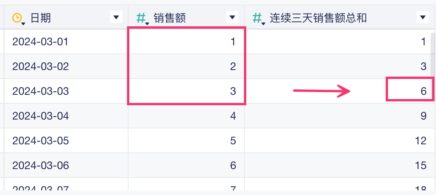The image size is (436, 195).
Task: Open the 销售额 column dropdown menu
Action: (x=232, y=17)
